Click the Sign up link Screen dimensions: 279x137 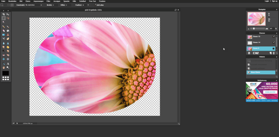(x=274, y=1)
